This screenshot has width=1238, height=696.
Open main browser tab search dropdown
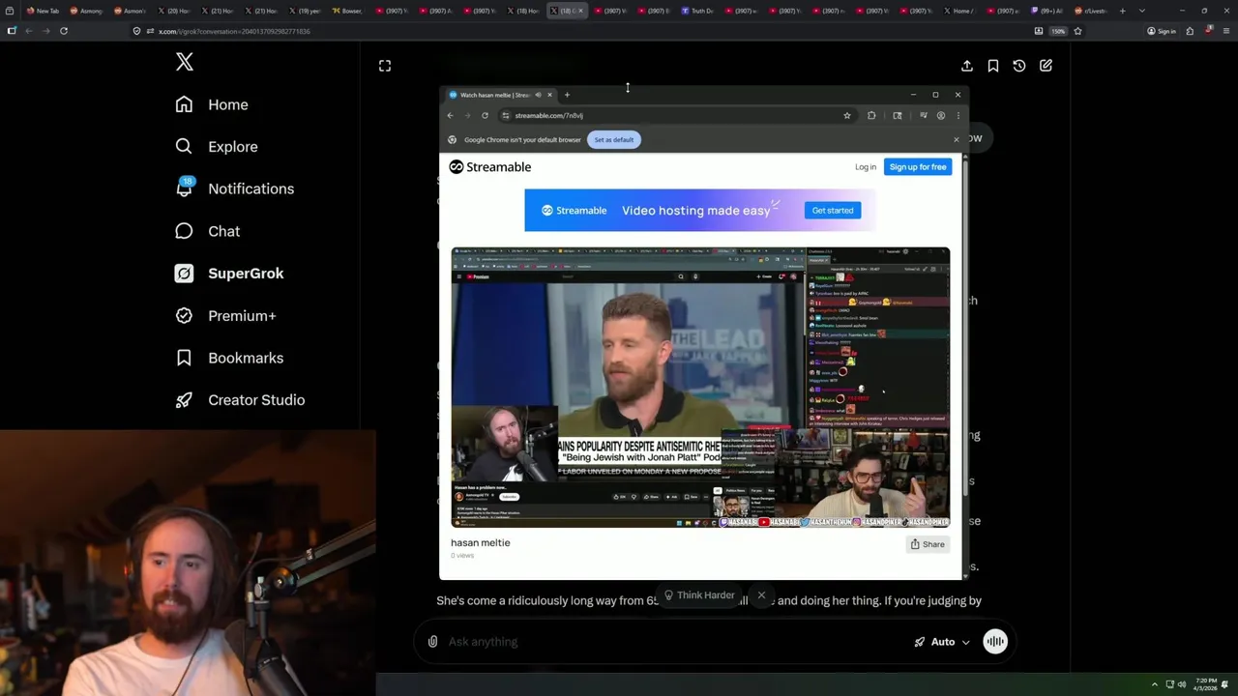(1142, 11)
